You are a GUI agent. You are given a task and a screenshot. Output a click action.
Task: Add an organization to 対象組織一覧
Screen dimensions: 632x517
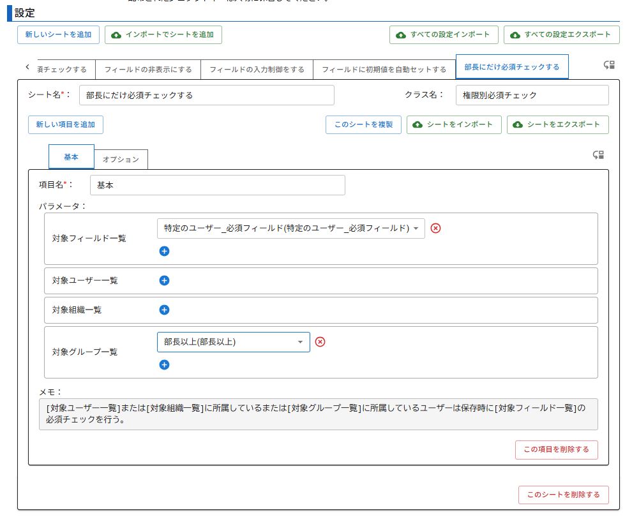click(165, 310)
